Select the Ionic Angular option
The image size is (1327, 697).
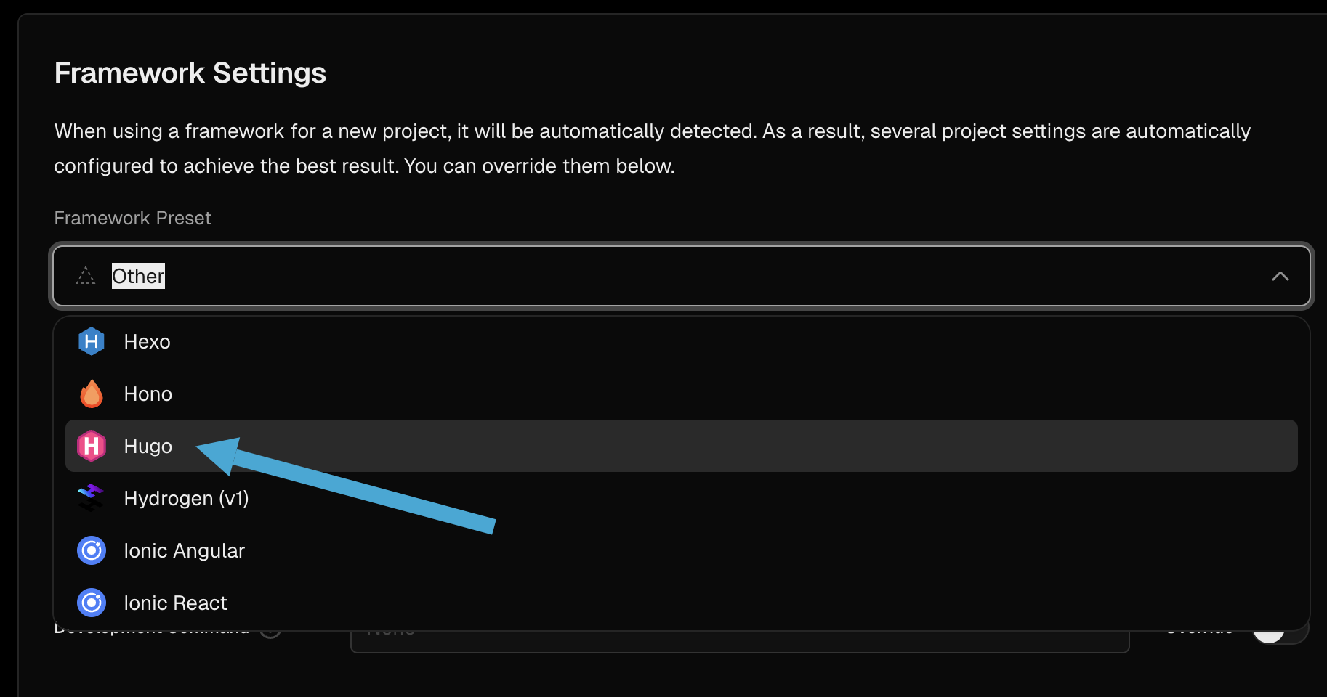coord(185,550)
